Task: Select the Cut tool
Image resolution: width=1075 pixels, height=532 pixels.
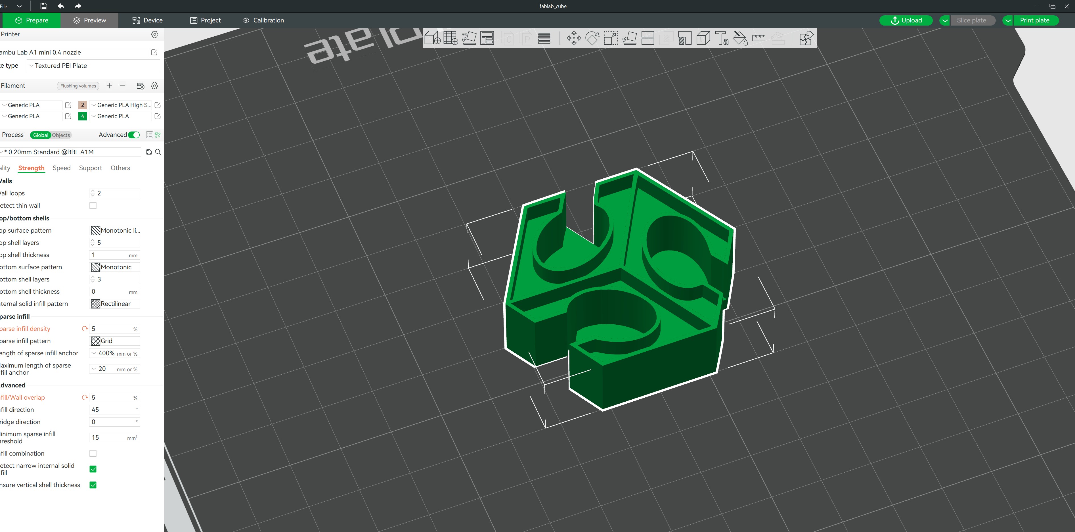Action: (648, 38)
